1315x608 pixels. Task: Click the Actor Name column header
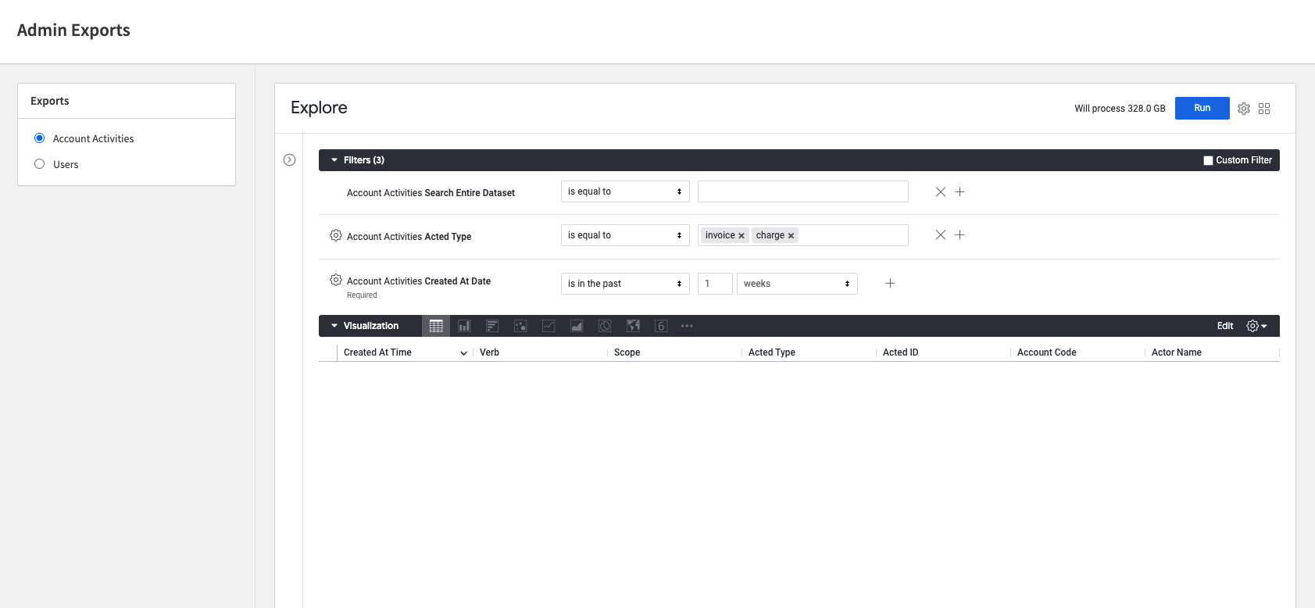(x=1176, y=352)
